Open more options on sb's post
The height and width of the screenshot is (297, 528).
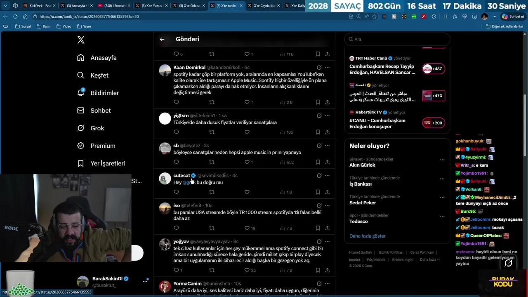(x=327, y=146)
